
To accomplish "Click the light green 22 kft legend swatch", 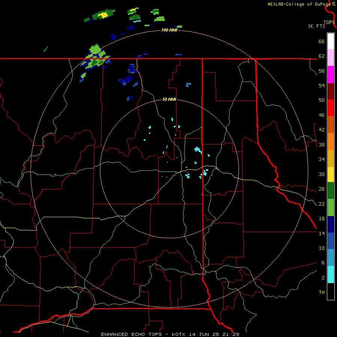I will [x=331, y=207].
